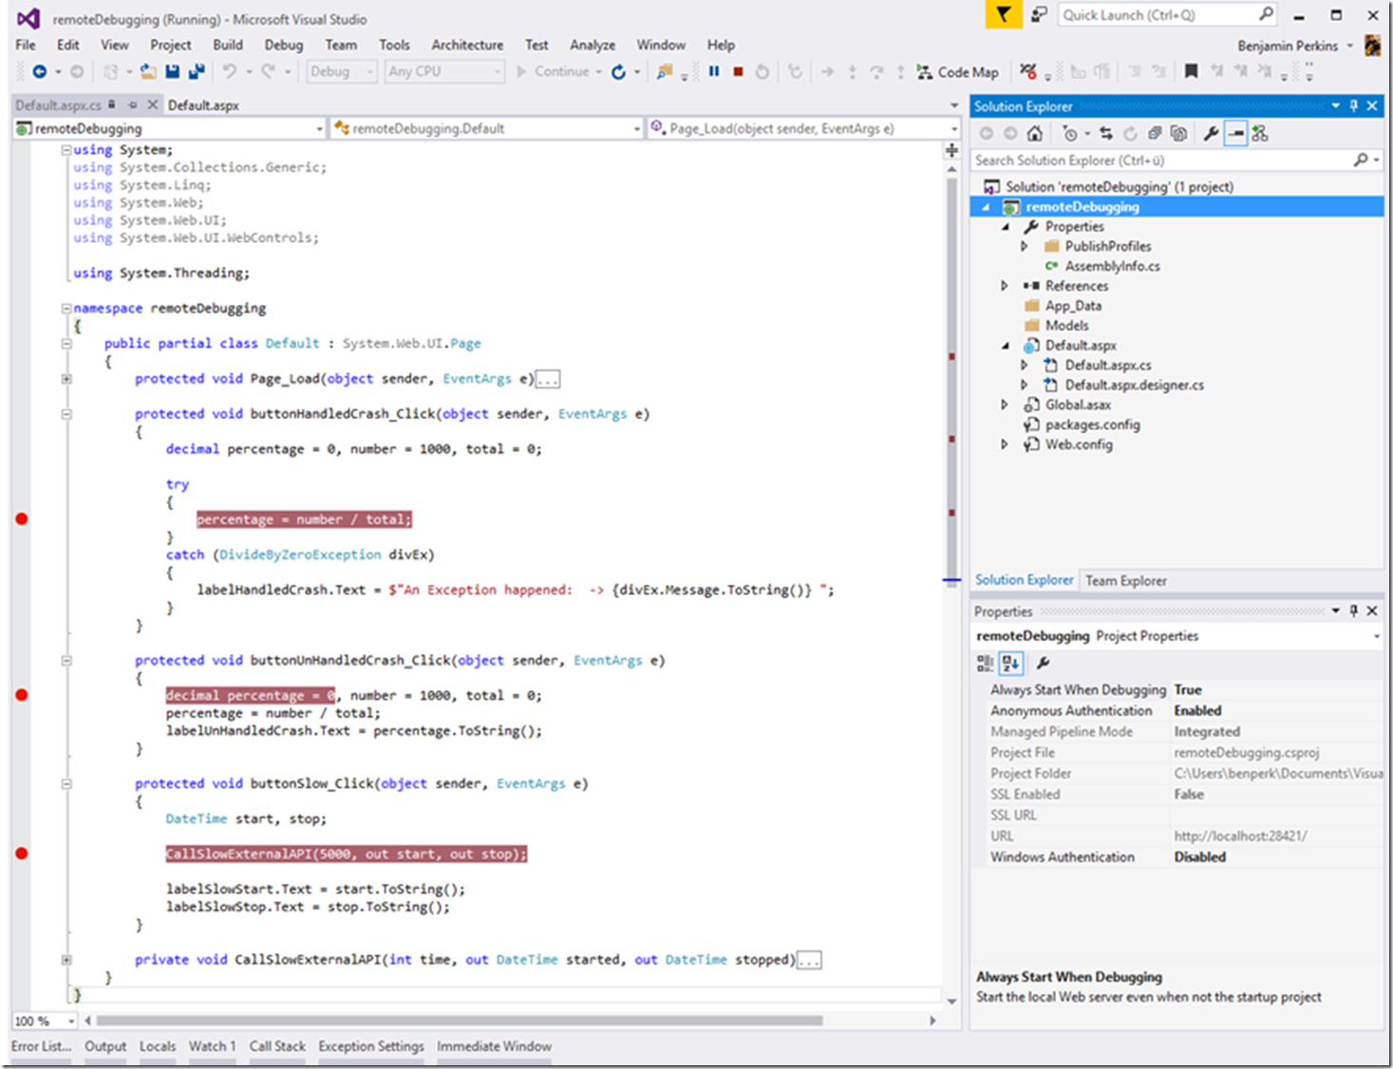The height and width of the screenshot is (1069, 1393).
Task: Select AssemblyInfo.cs in Solution Explorer
Action: point(1112,267)
